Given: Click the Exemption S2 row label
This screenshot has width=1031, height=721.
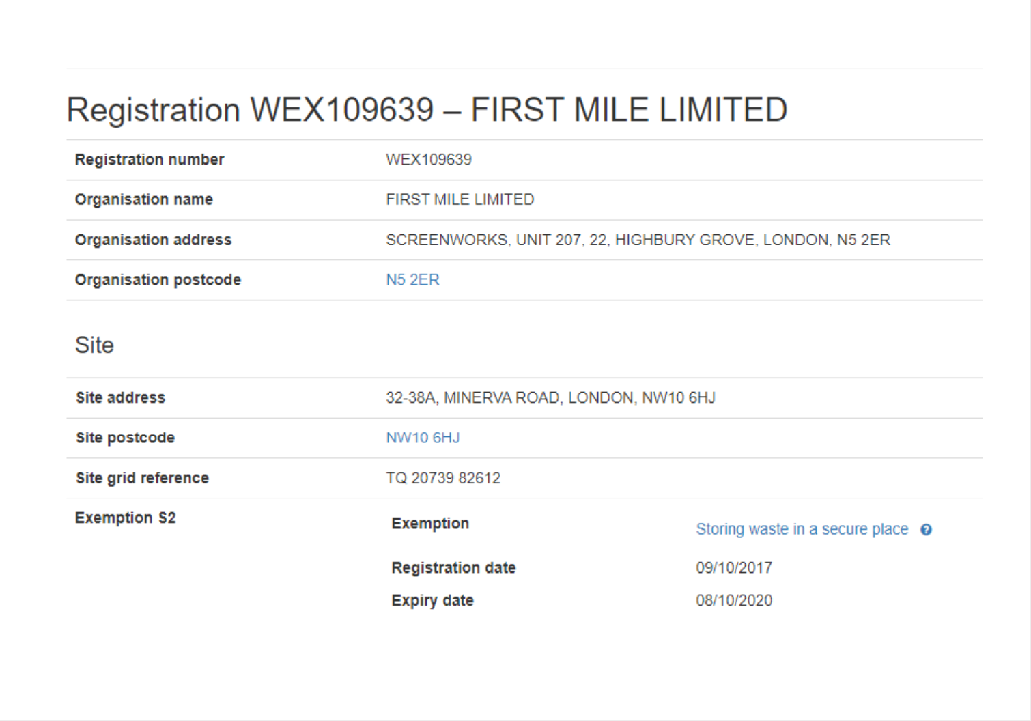Looking at the screenshot, I should [125, 518].
